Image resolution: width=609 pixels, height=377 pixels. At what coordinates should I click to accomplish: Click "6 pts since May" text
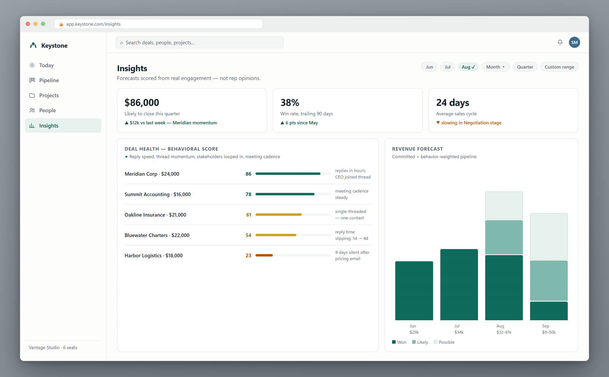[301, 123]
